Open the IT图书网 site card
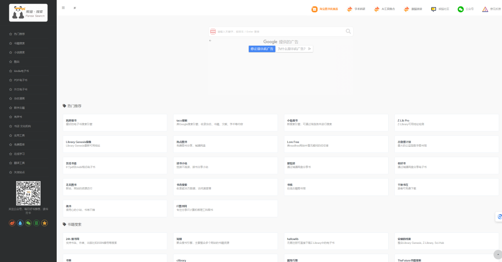 [225, 208]
